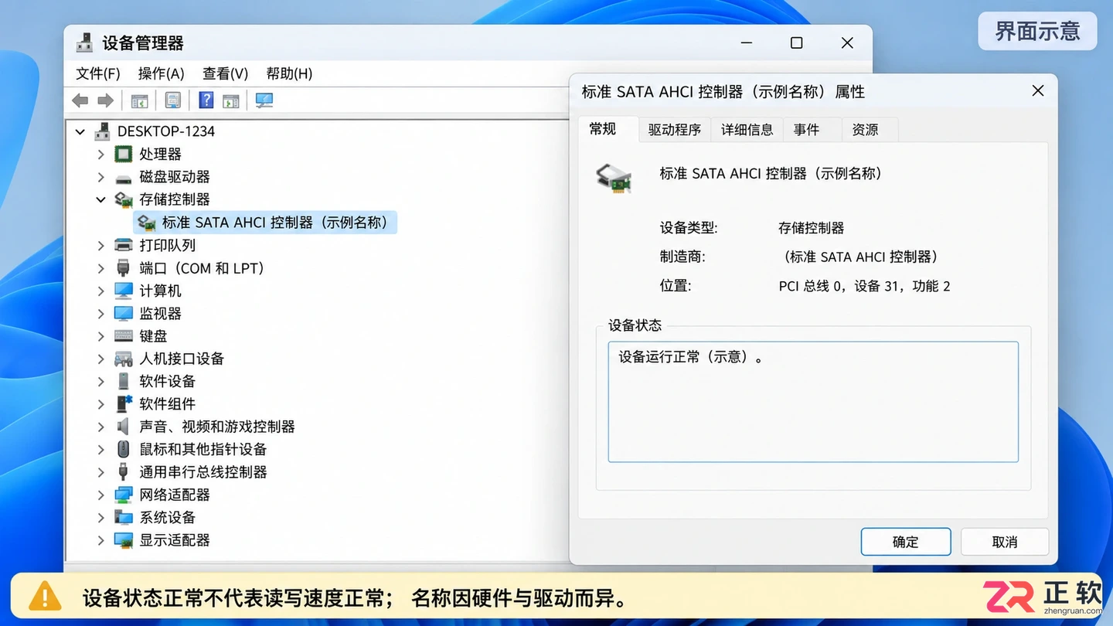Click the 软件设备 icon
This screenshot has height=626, width=1113.
[x=124, y=381]
